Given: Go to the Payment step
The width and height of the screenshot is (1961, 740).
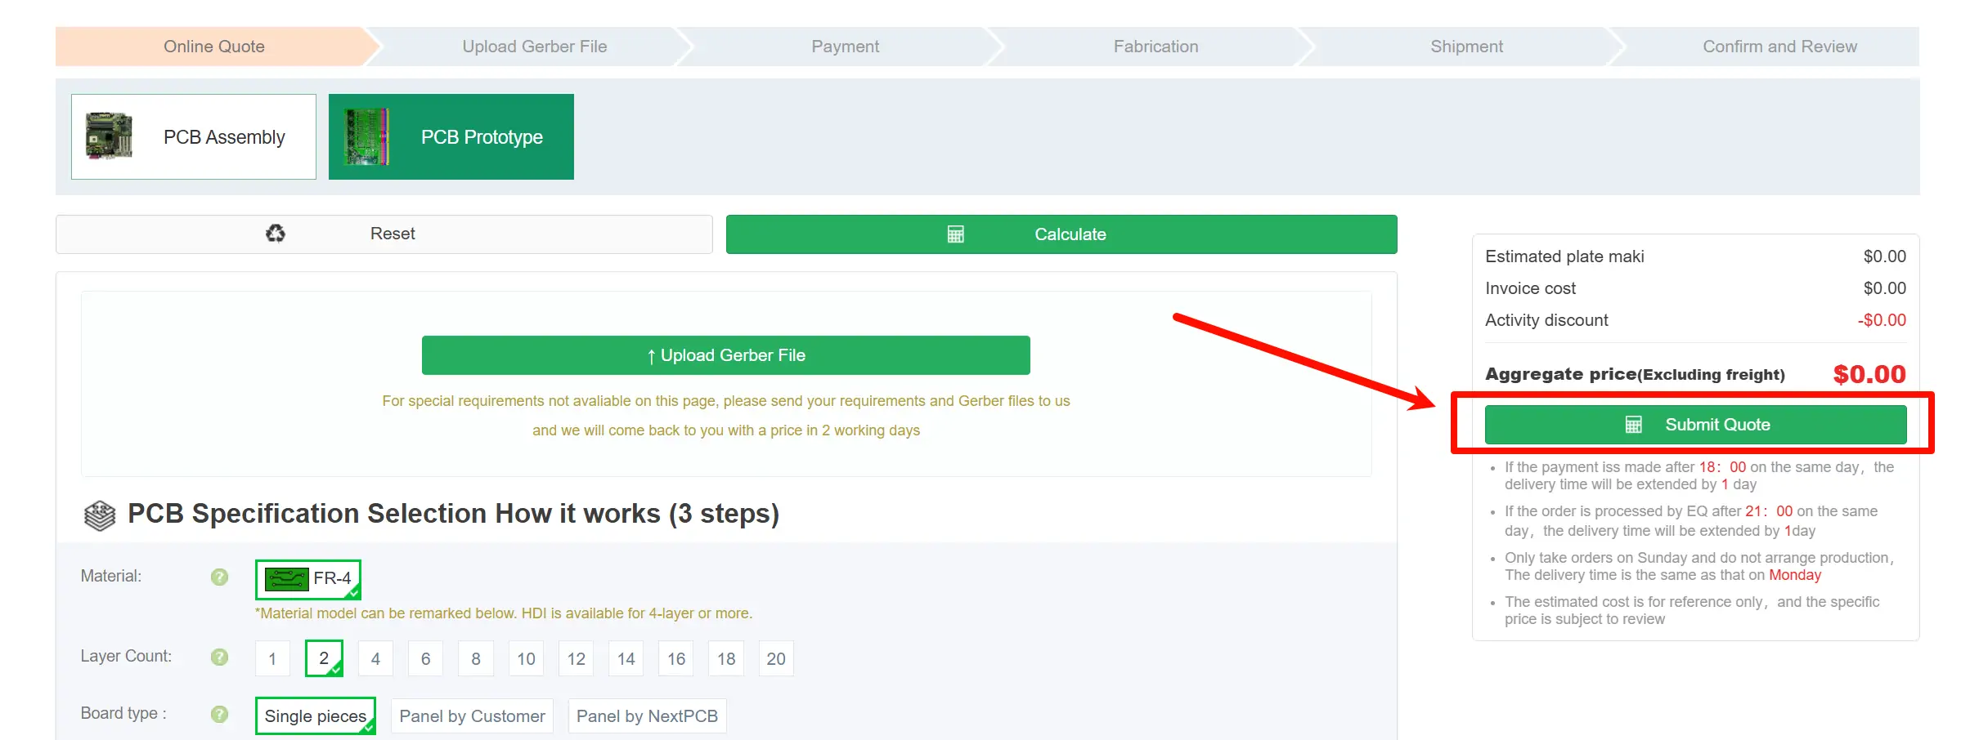Looking at the screenshot, I should coord(845,47).
